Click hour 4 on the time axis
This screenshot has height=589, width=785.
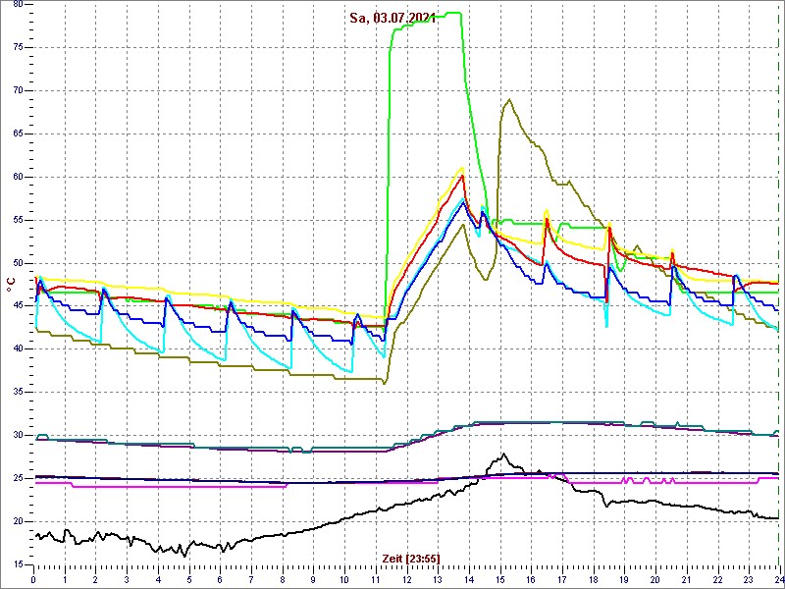[x=158, y=580]
